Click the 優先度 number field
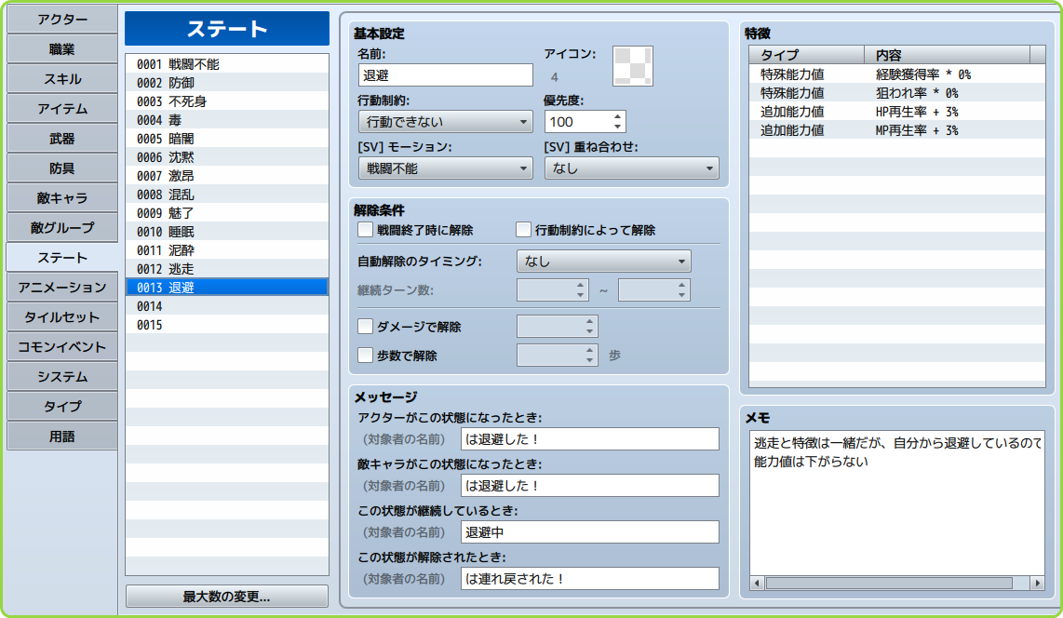Screen dimensions: 1063x618 [578, 122]
